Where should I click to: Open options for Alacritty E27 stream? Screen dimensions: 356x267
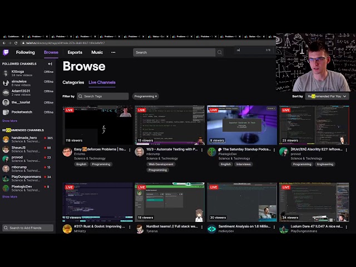346,150
